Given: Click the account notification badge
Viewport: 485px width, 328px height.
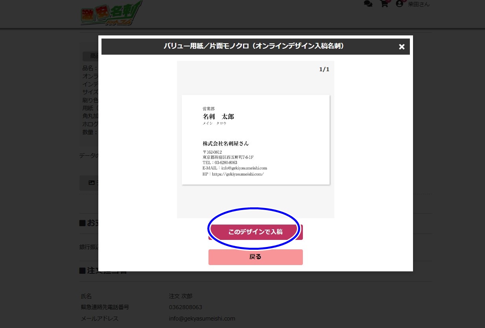Looking at the screenshot, I should point(404,1).
